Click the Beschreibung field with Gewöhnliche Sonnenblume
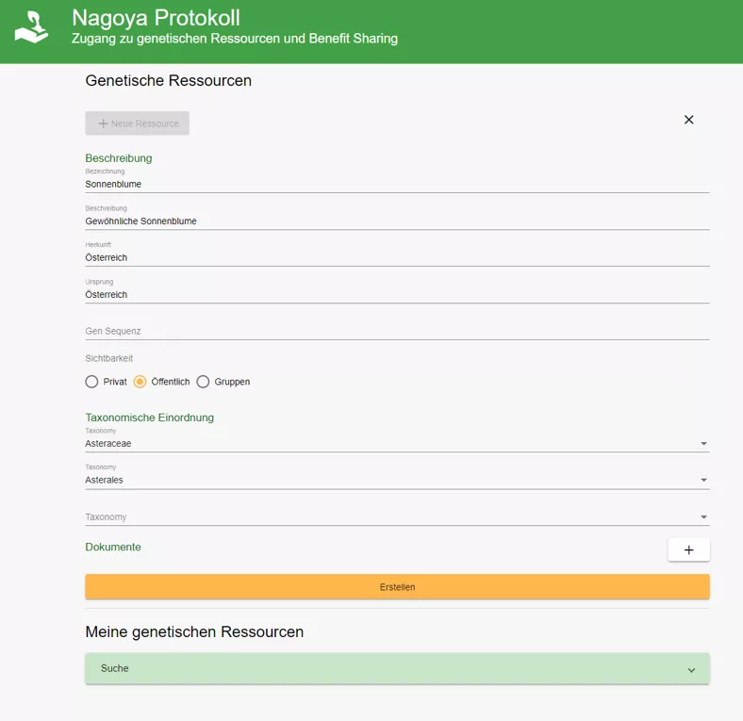Viewport: 743px width, 721px height. point(396,221)
